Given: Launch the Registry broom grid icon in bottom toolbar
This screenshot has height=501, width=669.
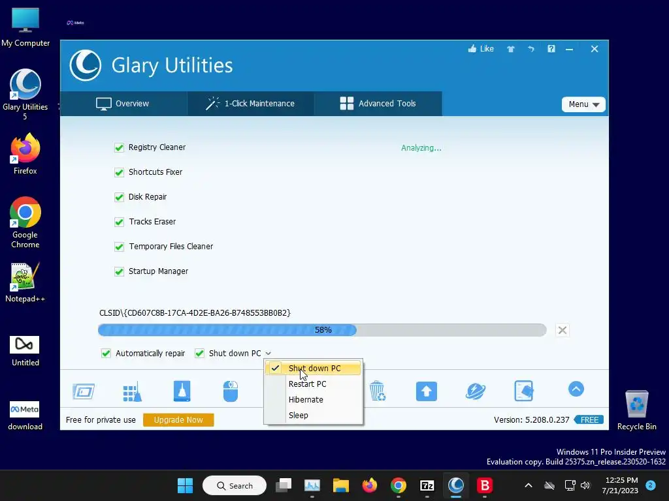Looking at the screenshot, I should pyautogui.click(x=132, y=391).
